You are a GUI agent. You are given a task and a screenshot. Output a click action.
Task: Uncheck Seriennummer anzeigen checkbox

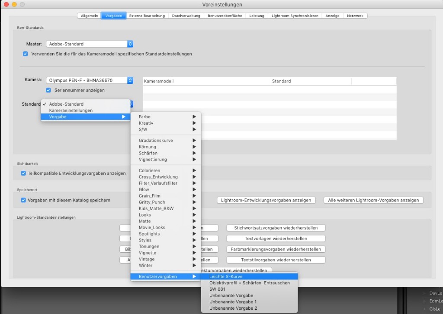[48, 90]
